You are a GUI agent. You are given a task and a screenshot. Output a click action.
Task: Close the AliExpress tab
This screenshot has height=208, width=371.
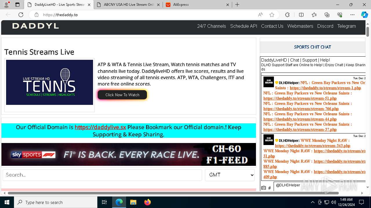pyautogui.click(x=228, y=5)
